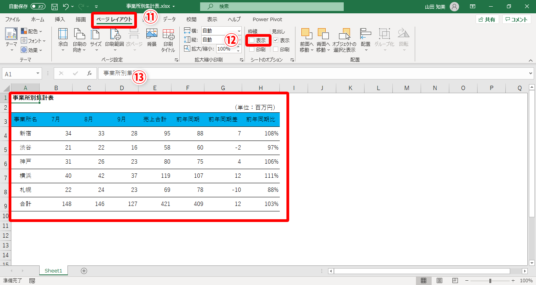Enable gridlines view (枠線 表示) checkbox

pyautogui.click(x=252, y=40)
